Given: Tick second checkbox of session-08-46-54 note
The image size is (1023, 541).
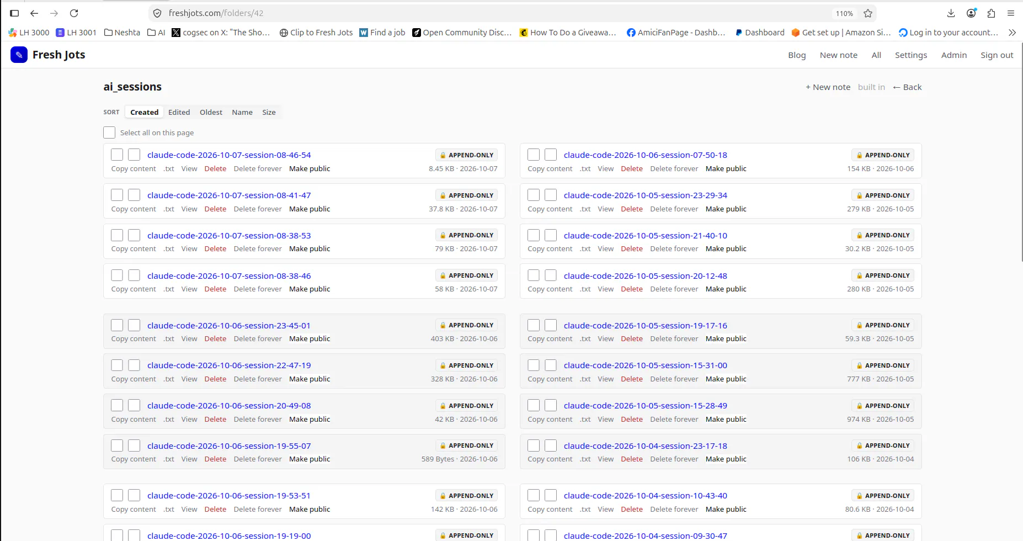Looking at the screenshot, I should (134, 155).
